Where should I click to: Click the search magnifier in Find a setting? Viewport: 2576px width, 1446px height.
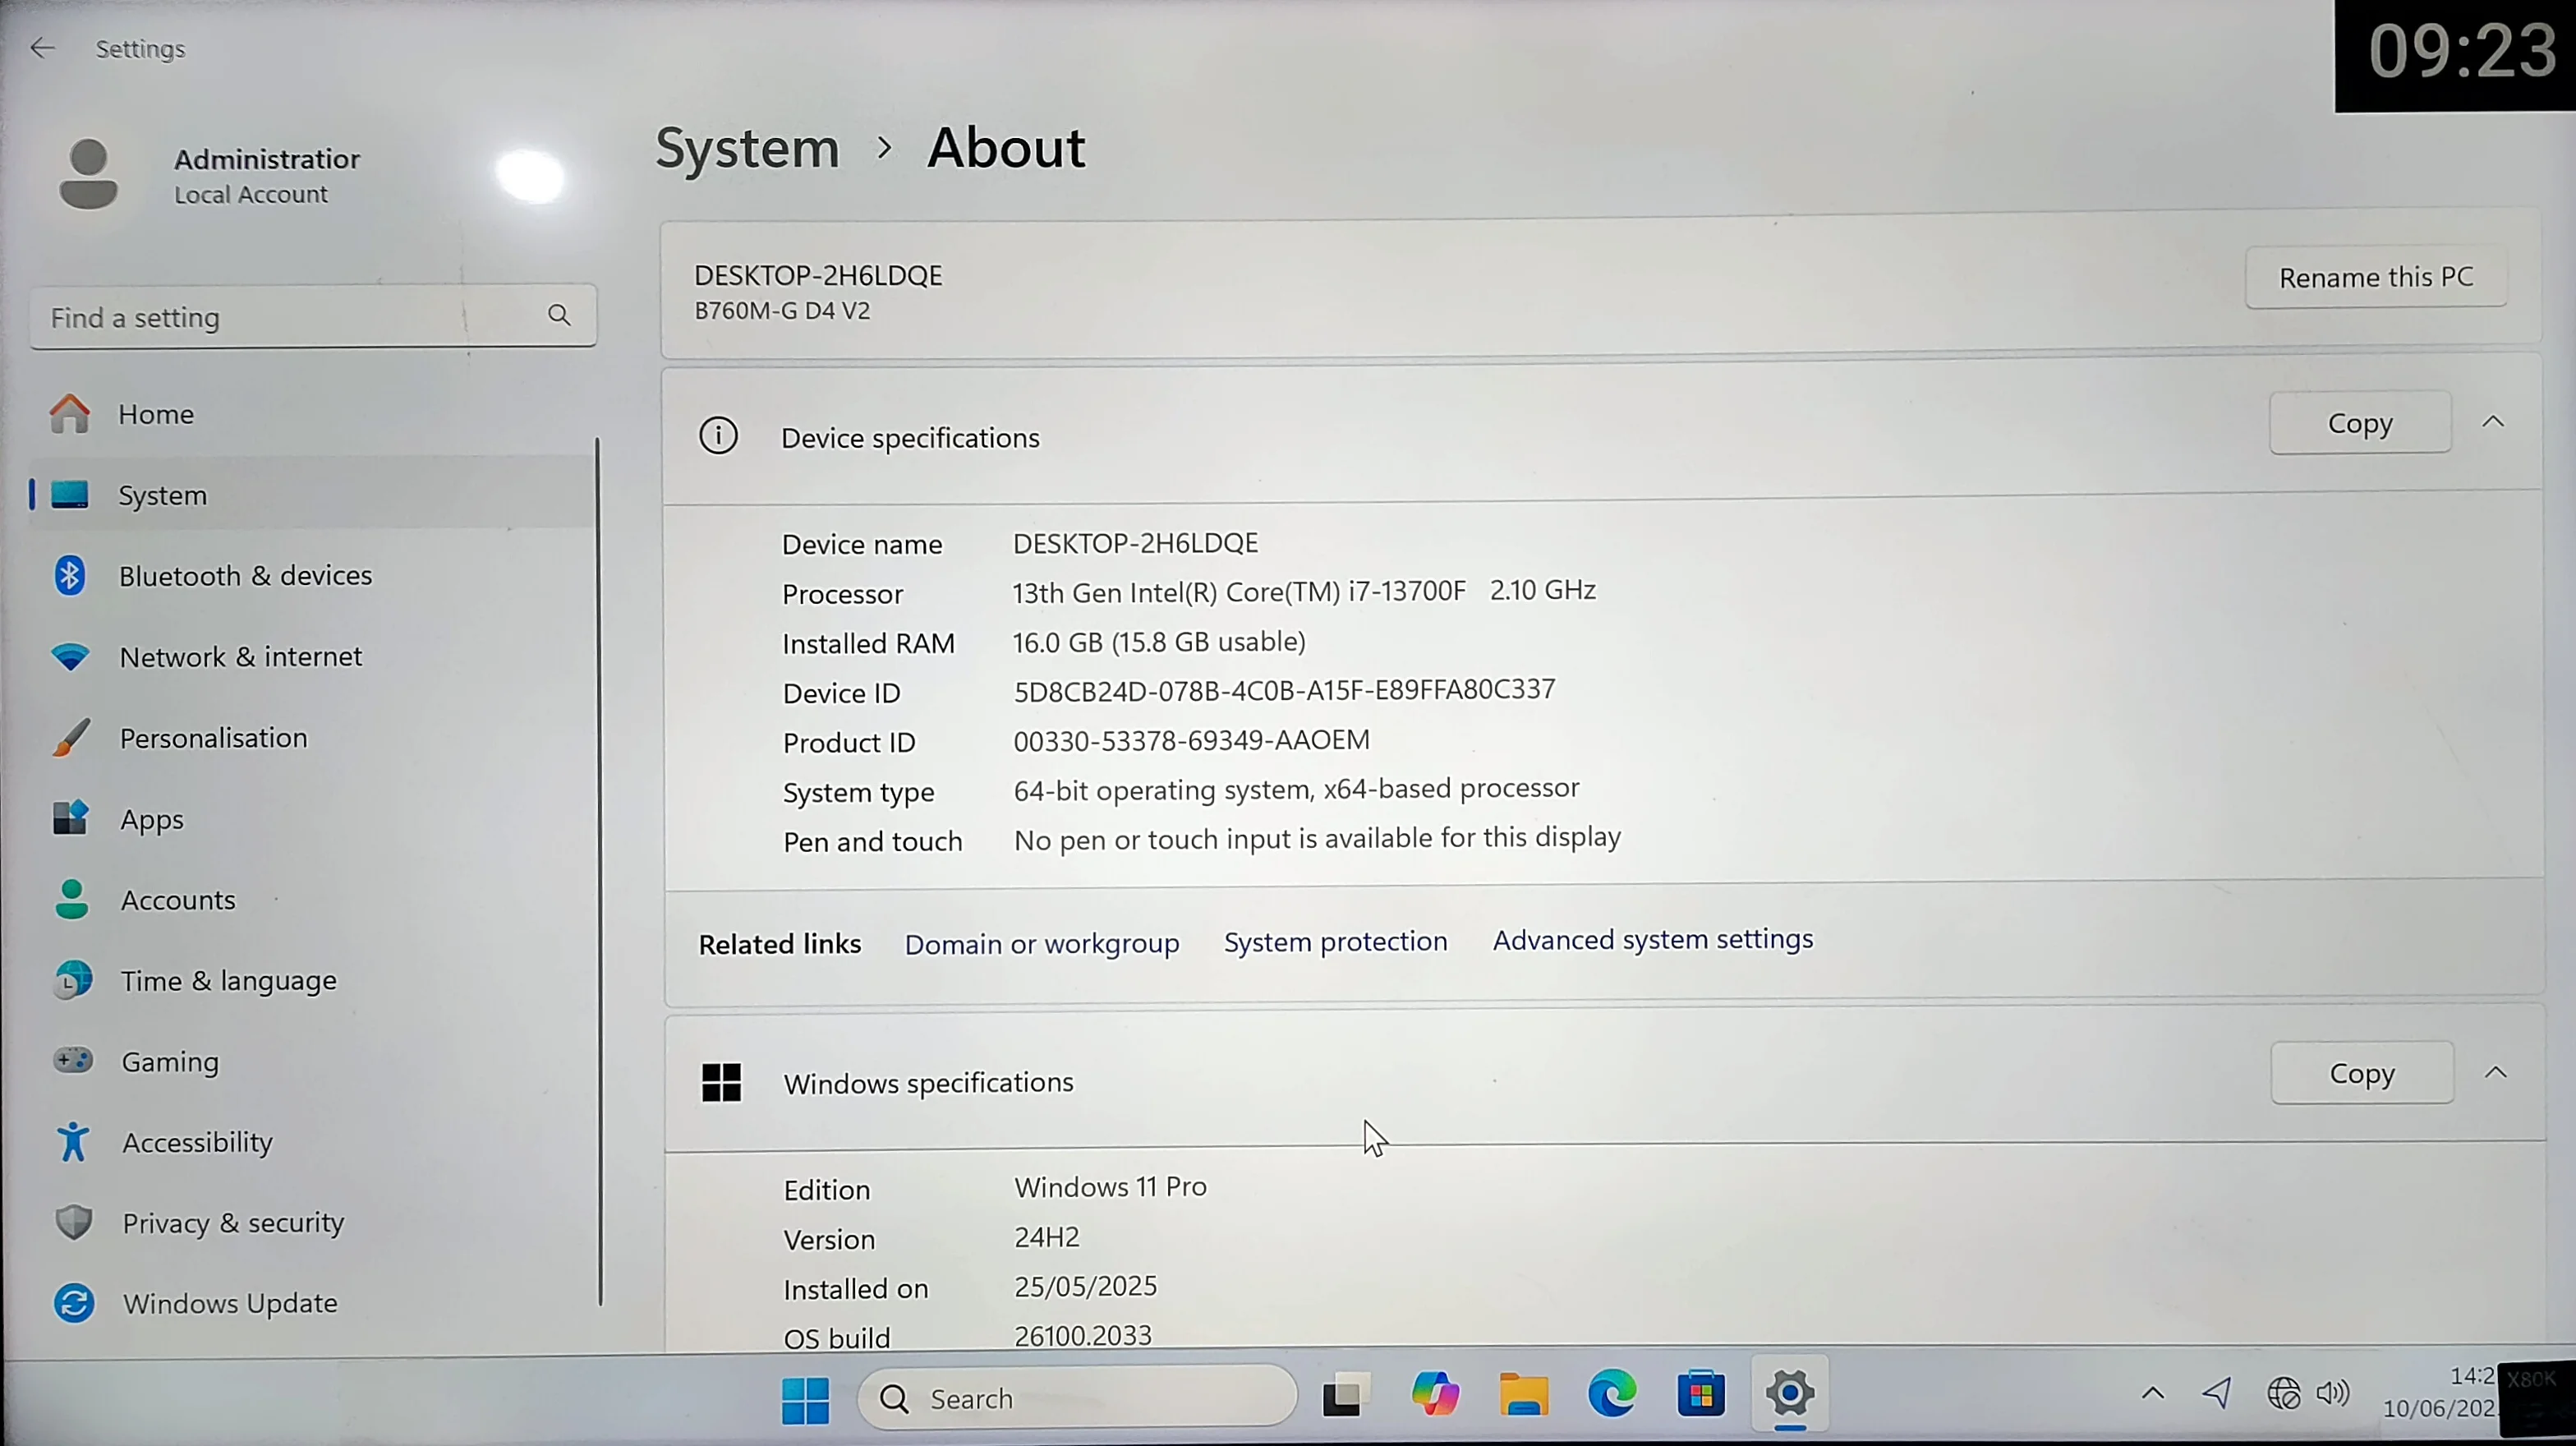pyautogui.click(x=559, y=316)
